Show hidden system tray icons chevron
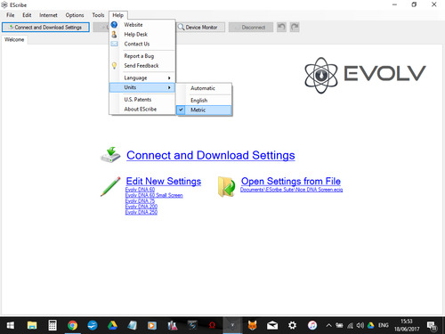The image size is (445, 334). 328,325
